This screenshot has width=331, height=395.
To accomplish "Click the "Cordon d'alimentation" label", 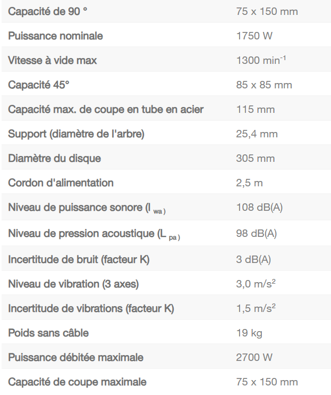I will pyautogui.click(x=61, y=183).
